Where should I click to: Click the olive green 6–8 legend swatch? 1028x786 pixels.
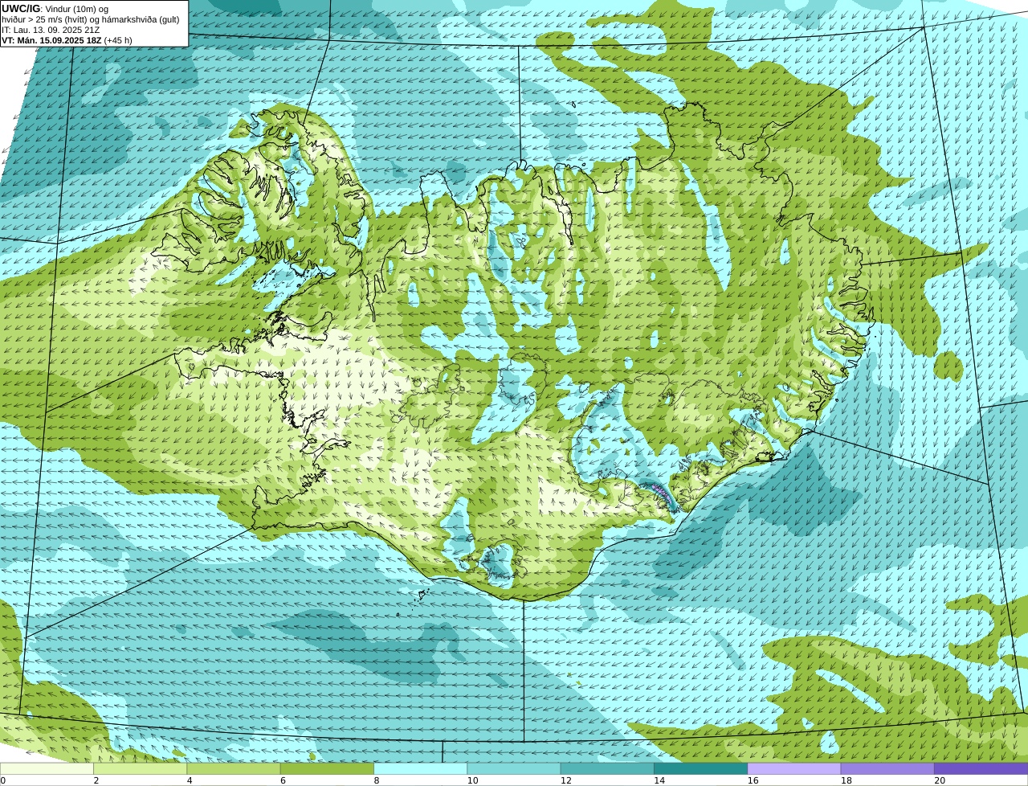coord(327,768)
